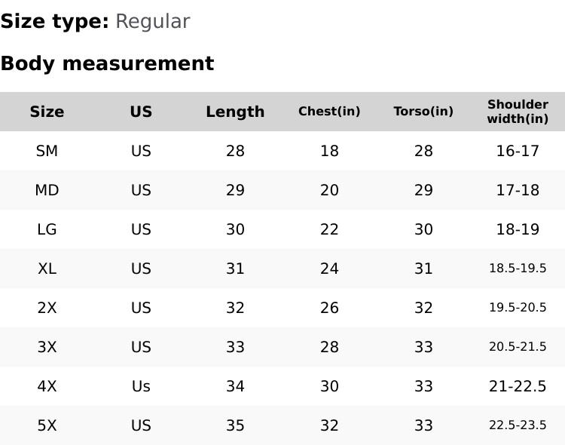Select the 5X size row label
Image resolution: width=565 pixels, height=445 pixels.
[x=47, y=425]
